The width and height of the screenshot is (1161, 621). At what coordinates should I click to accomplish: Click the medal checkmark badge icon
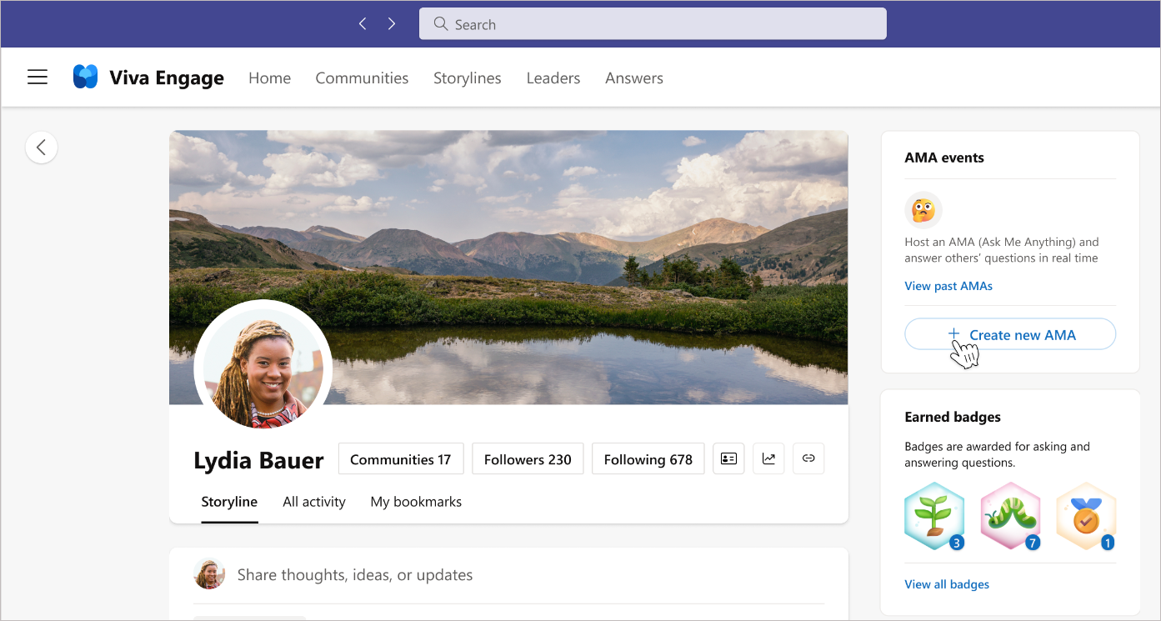1085,516
